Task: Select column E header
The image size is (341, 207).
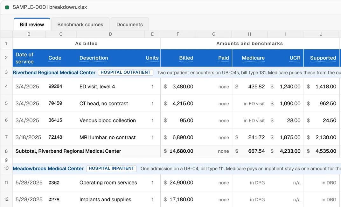Action: pyautogui.click(x=152, y=34)
